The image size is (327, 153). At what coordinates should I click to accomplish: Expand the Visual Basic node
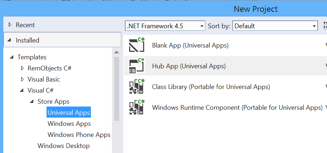click(x=23, y=79)
